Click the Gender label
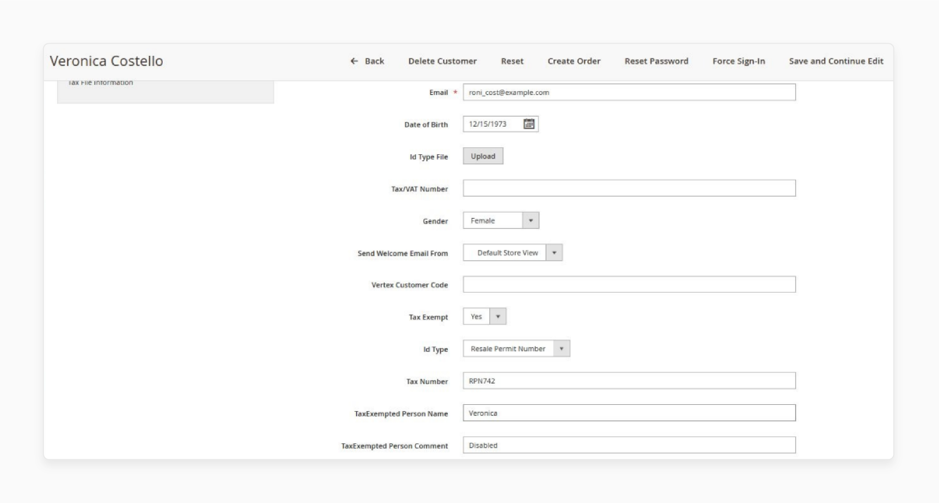The height and width of the screenshot is (503, 939). [x=435, y=221]
